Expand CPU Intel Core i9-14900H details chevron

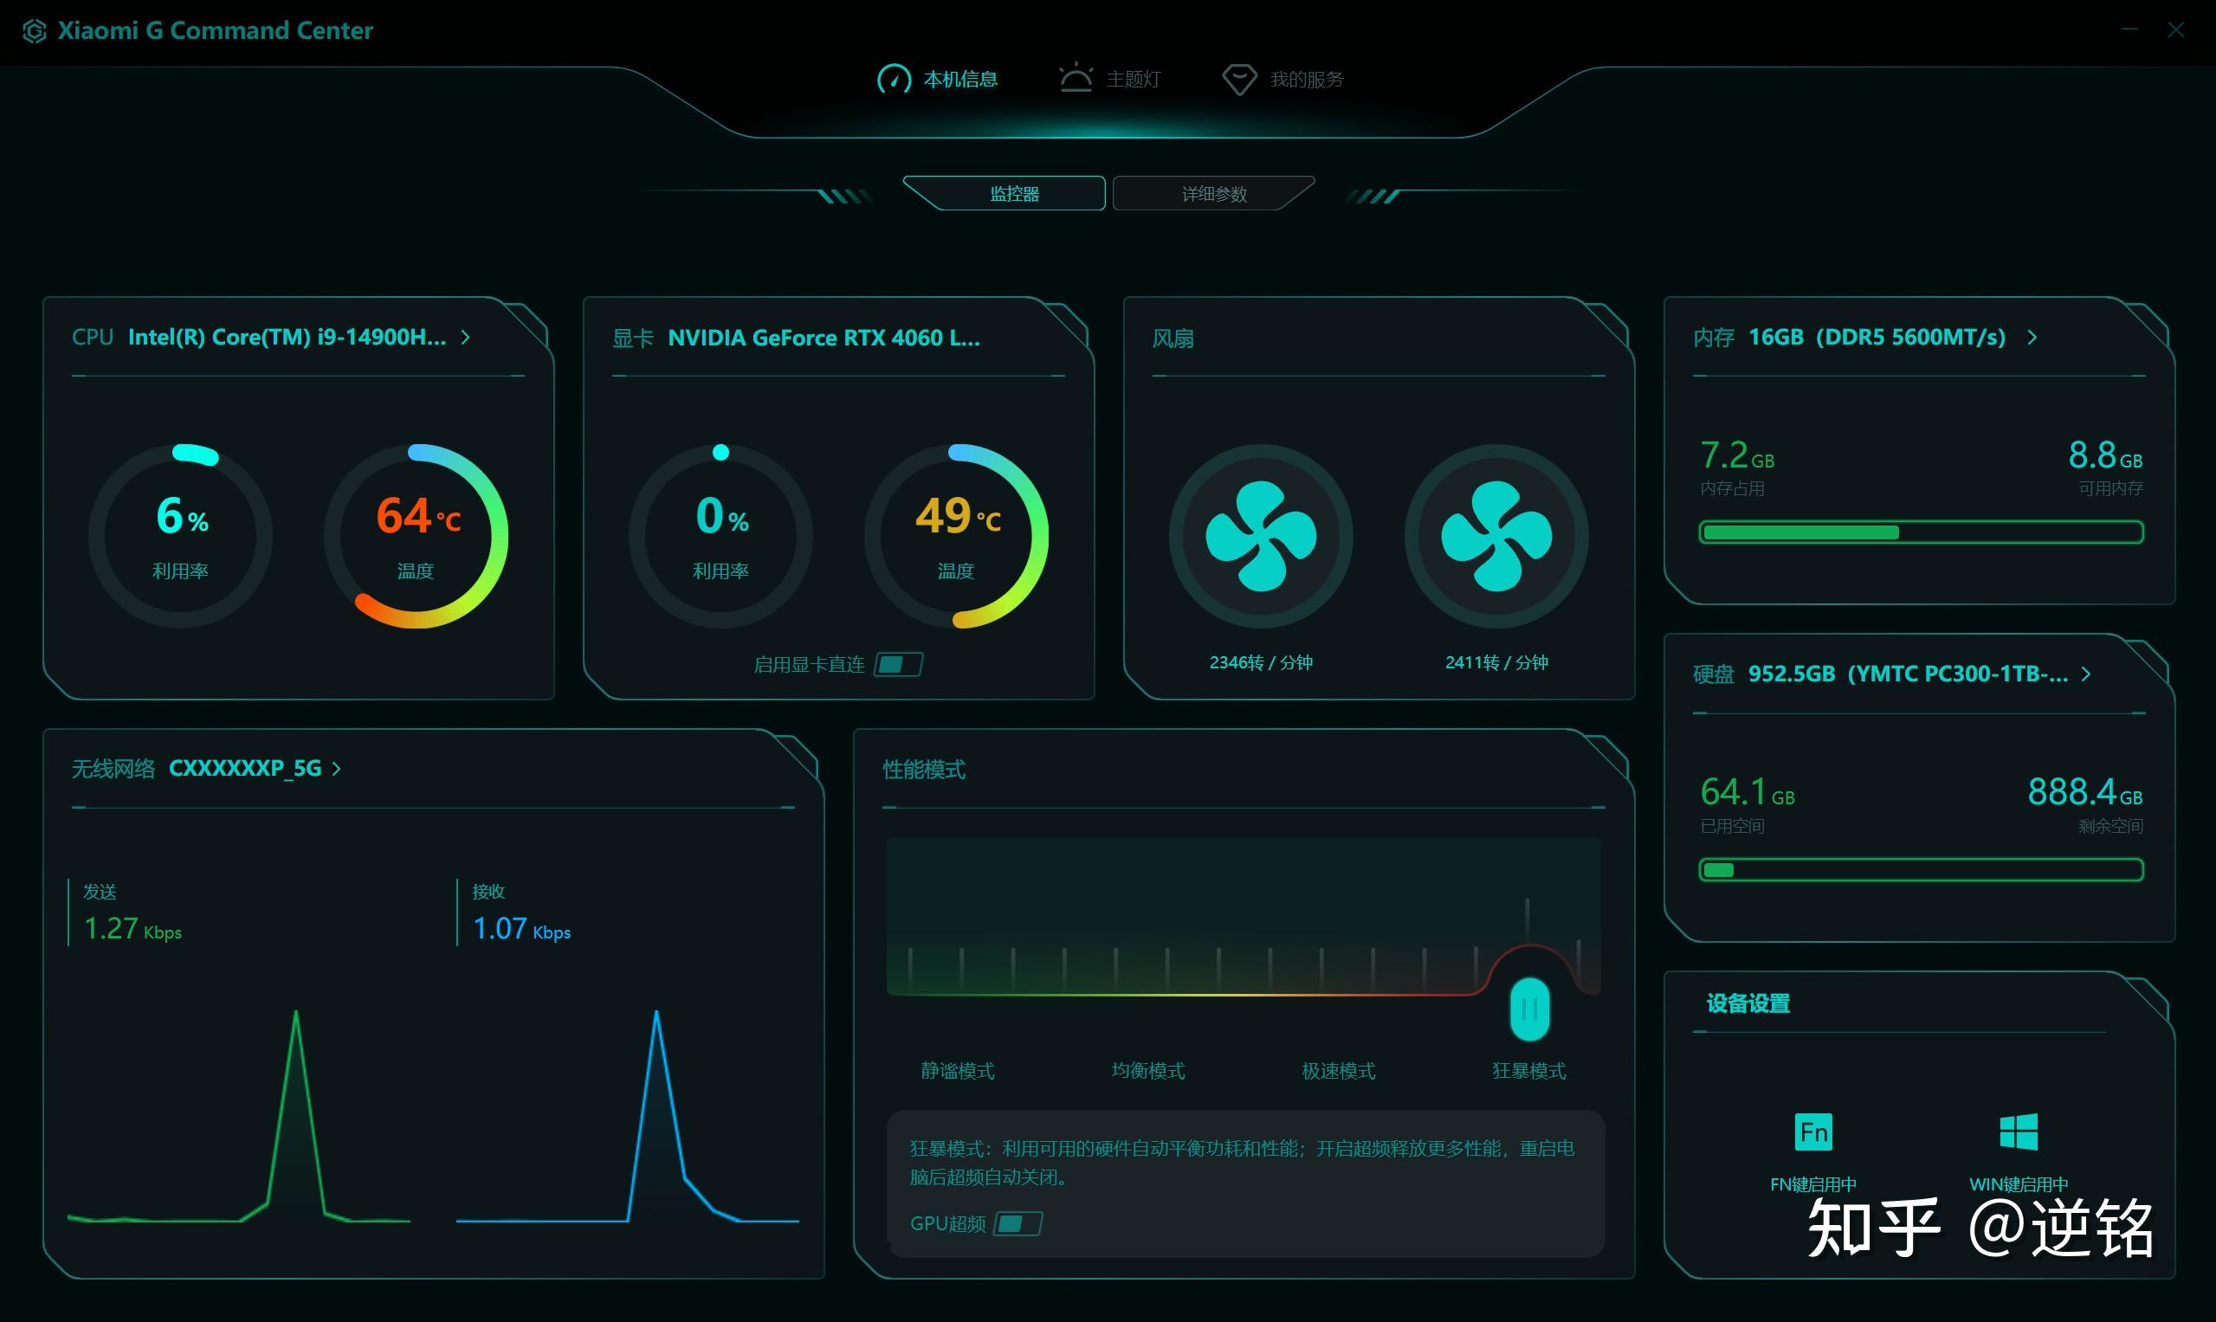pos(465,338)
